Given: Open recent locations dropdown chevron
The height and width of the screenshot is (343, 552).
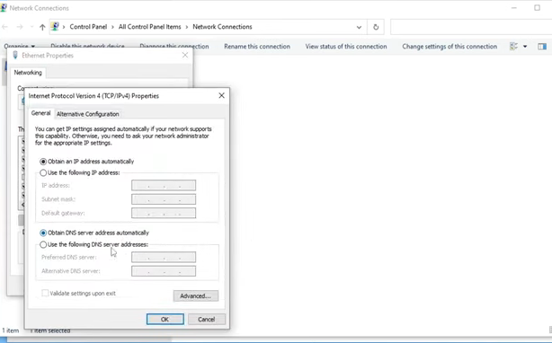Looking at the screenshot, I should coord(31,27).
